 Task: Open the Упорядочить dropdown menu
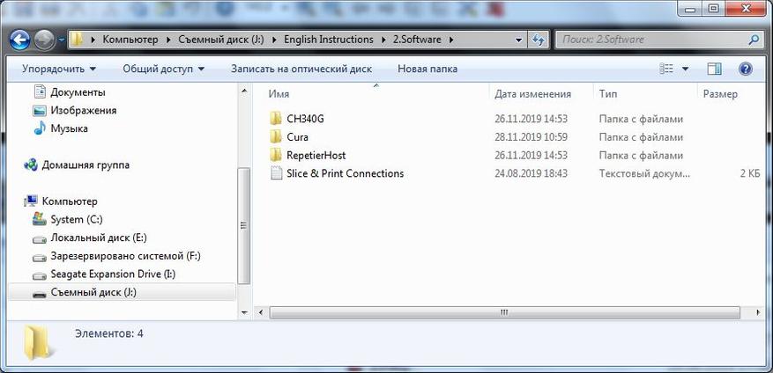coord(59,69)
